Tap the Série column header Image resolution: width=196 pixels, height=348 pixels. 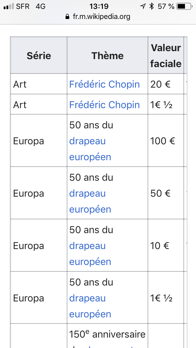[39, 56]
